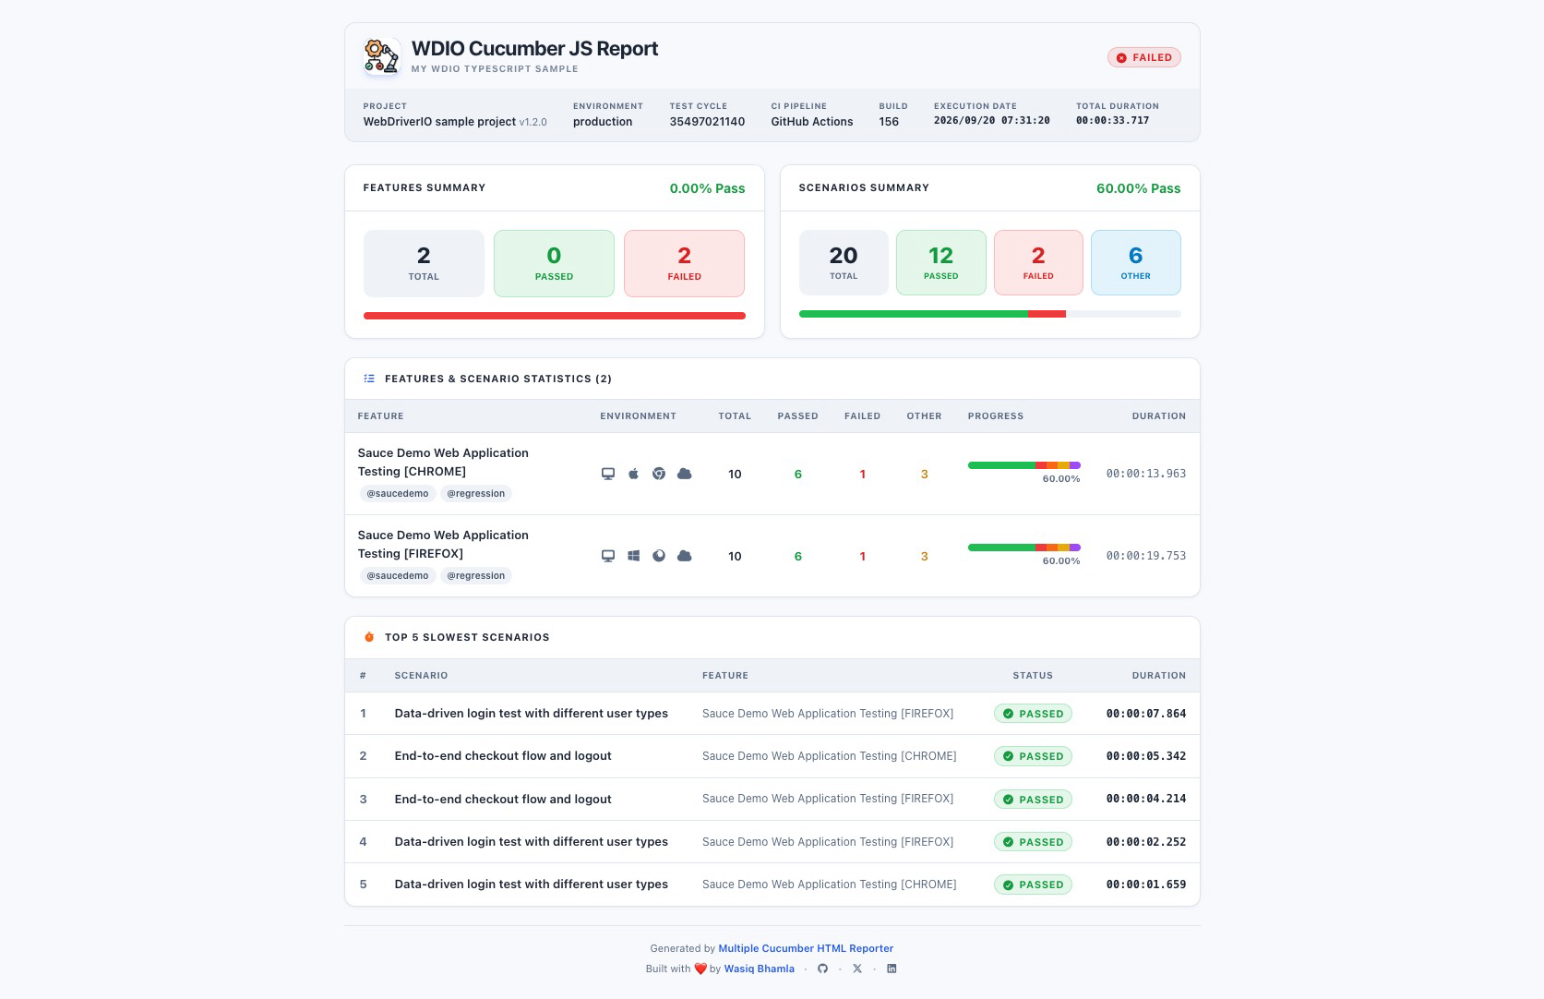Image resolution: width=1544 pixels, height=999 pixels.
Task: Click the Firefox browser icon
Action: [x=659, y=556]
